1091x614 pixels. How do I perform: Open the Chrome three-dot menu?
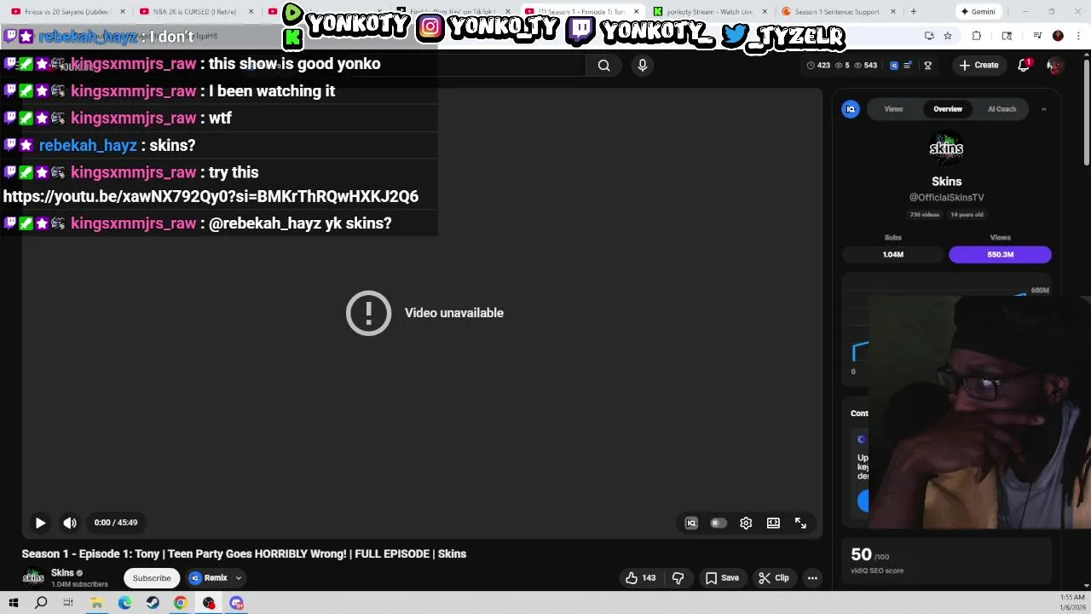[1078, 36]
